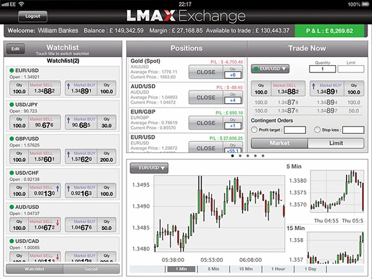Viewport: 372px width, 279px height.
Task: Tap the down arrow on AUD/USD Market SELL
Action: click(58, 223)
